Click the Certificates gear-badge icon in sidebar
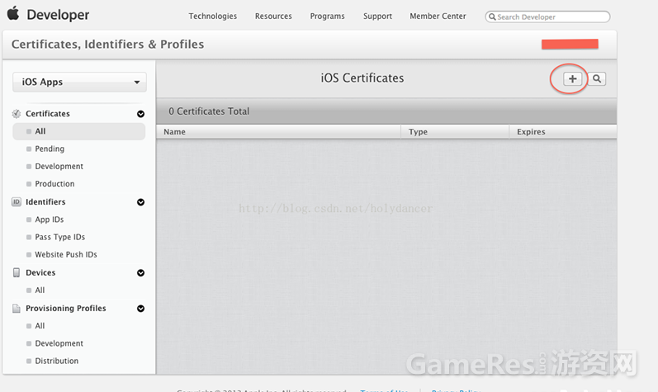Image resolution: width=658 pixels, height=392 pixels. [17, 114]
